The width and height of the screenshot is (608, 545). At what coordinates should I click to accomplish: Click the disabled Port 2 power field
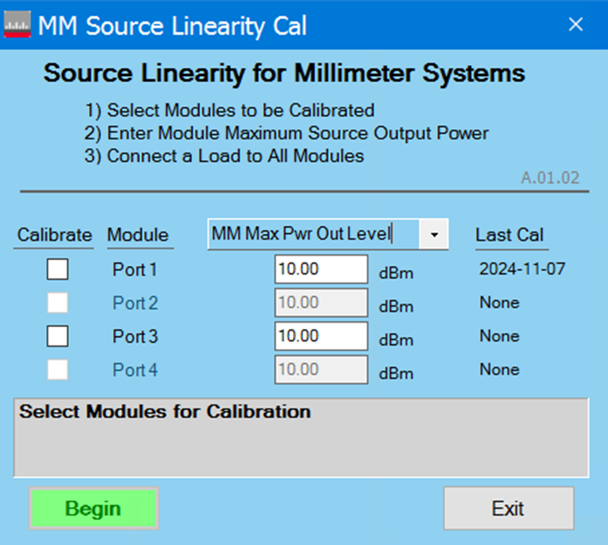point(321,303)
